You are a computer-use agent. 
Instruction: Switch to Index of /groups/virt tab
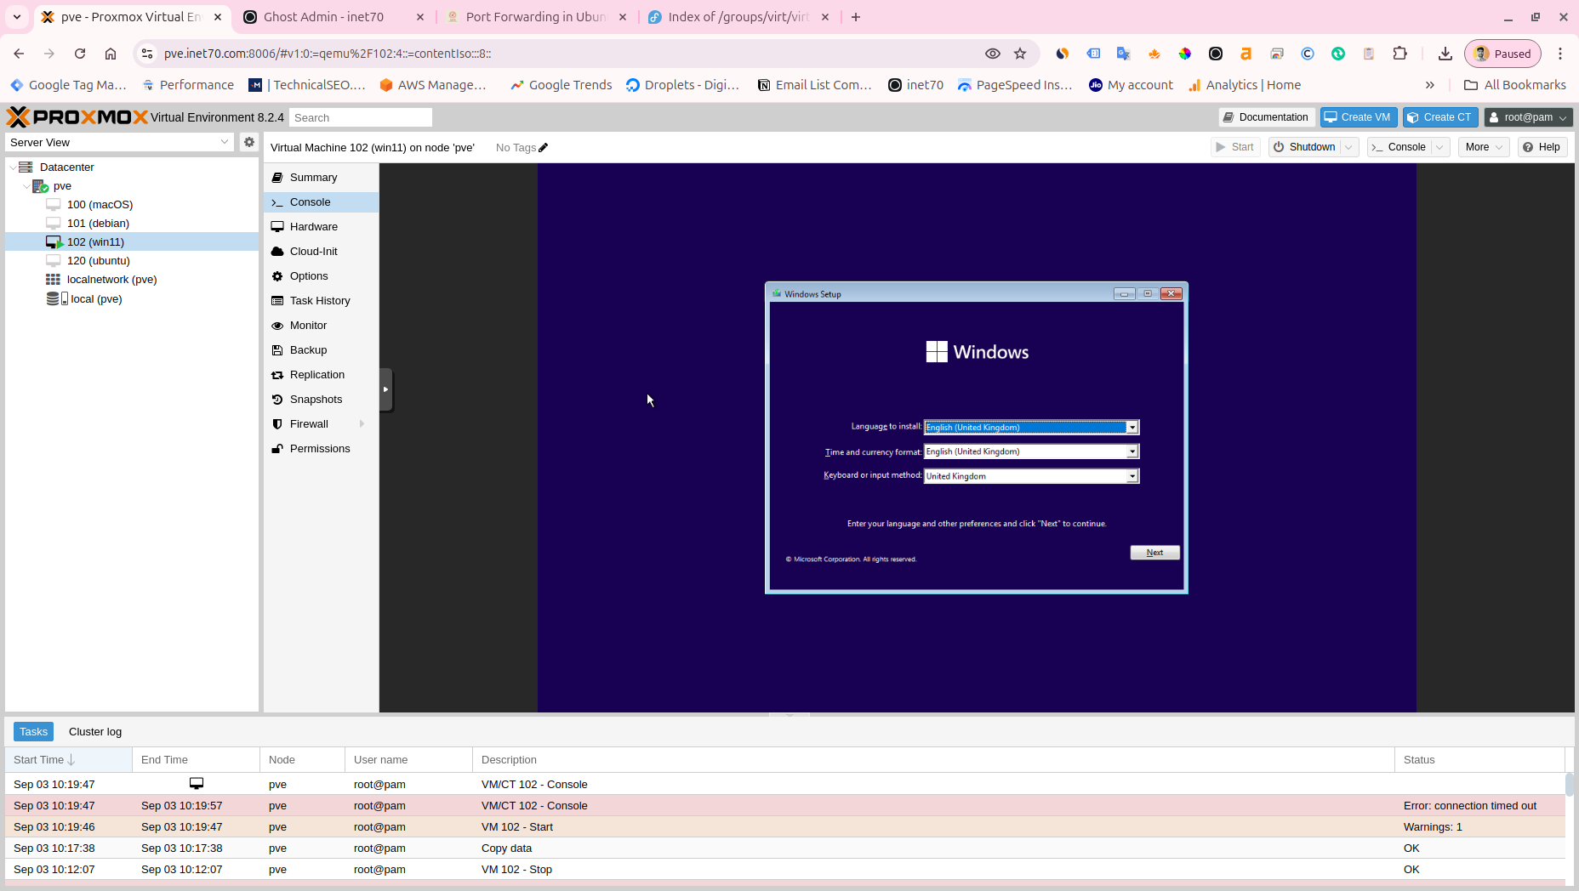tap(738, 17)
